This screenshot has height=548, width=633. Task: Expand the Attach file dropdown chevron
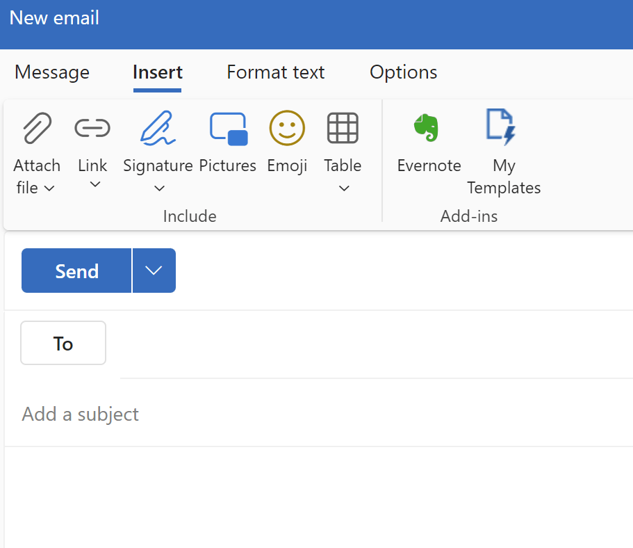[49, 188]
